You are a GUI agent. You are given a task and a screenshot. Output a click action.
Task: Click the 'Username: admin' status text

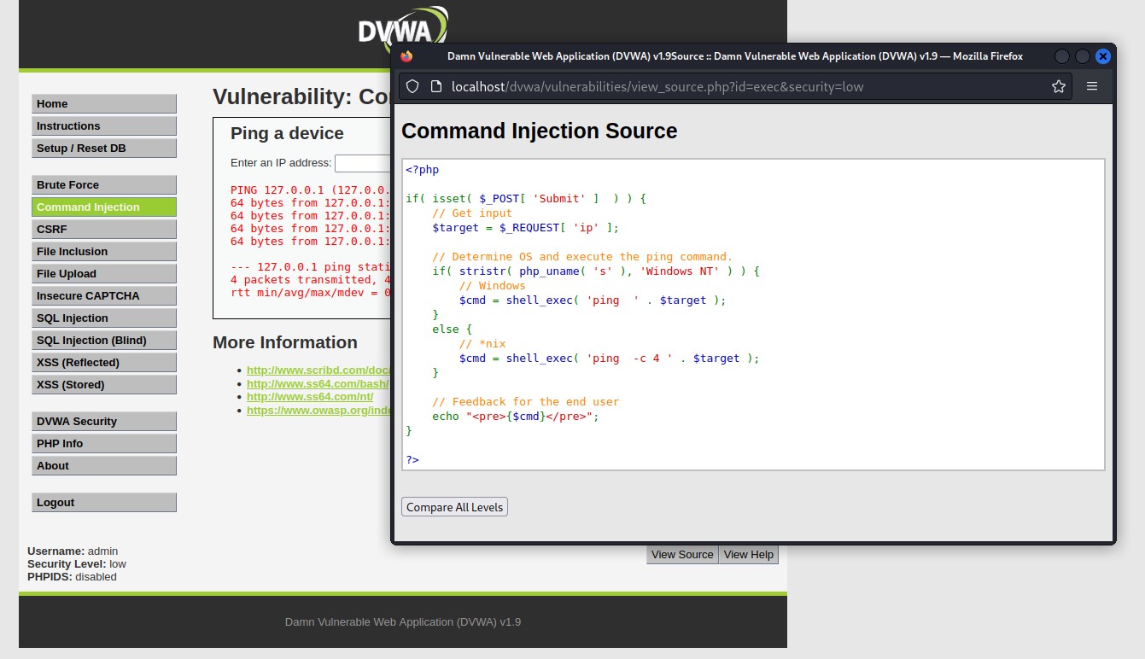[x=73, y=551]
